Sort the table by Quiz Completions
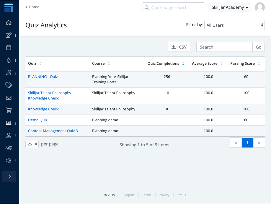This screenshot has height=204, width=271. 166,64
